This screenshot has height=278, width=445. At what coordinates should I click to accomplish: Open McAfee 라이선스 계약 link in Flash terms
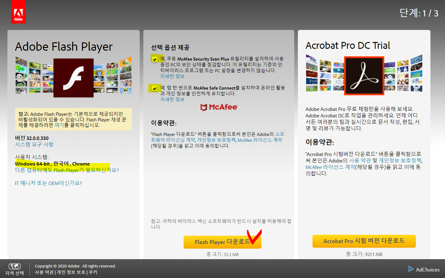click(260, 140)
